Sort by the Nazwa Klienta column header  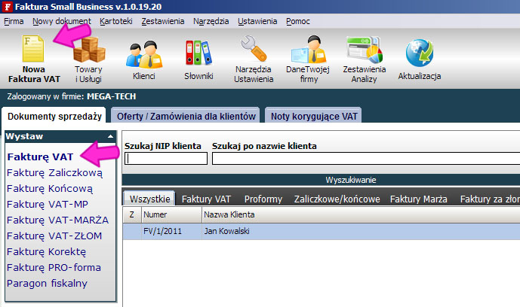click(361, 214)
